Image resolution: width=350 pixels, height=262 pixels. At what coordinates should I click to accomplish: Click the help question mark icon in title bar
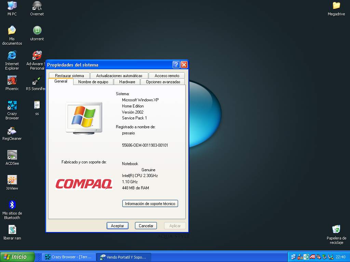point(176,64)
